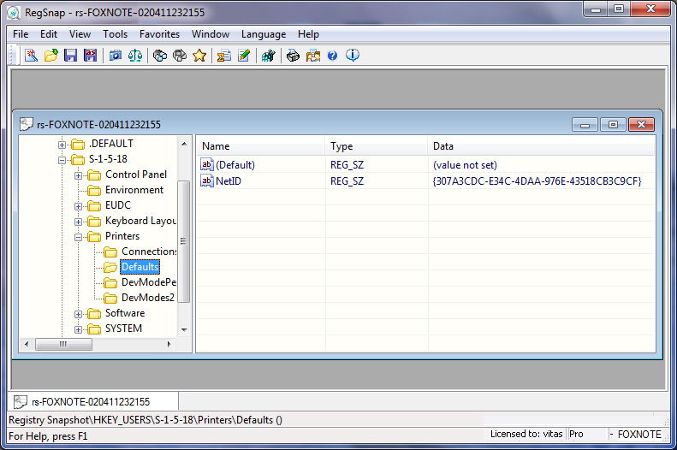The height and width of the screenshot is (450, 677).
Task: Click the open folder toolbar icon
Action: point(50,56)
